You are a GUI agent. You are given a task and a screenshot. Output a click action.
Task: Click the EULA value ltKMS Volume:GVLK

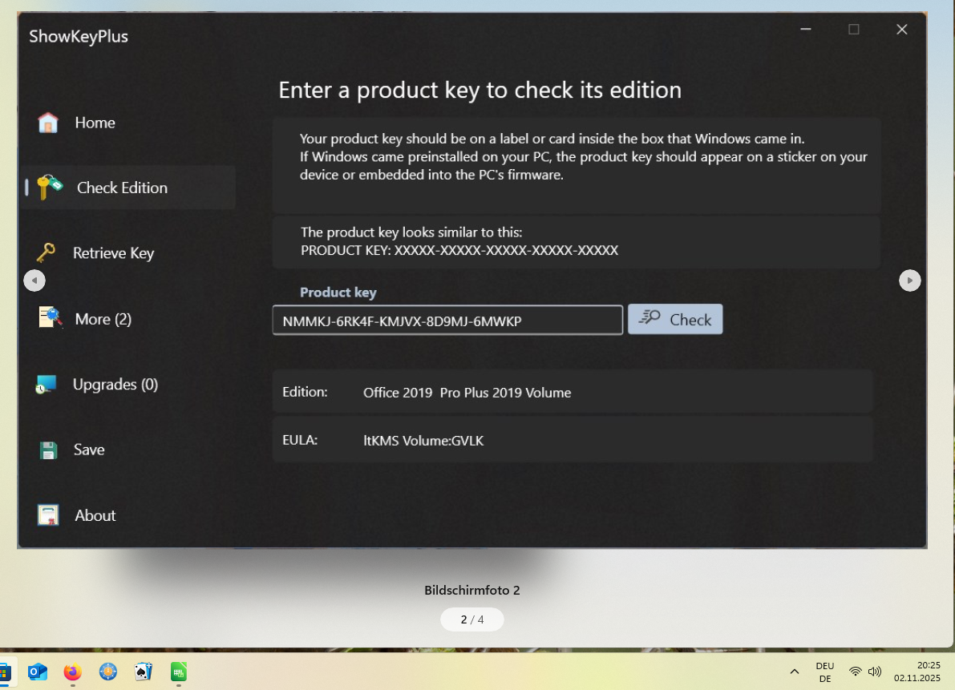click(423, 441)
